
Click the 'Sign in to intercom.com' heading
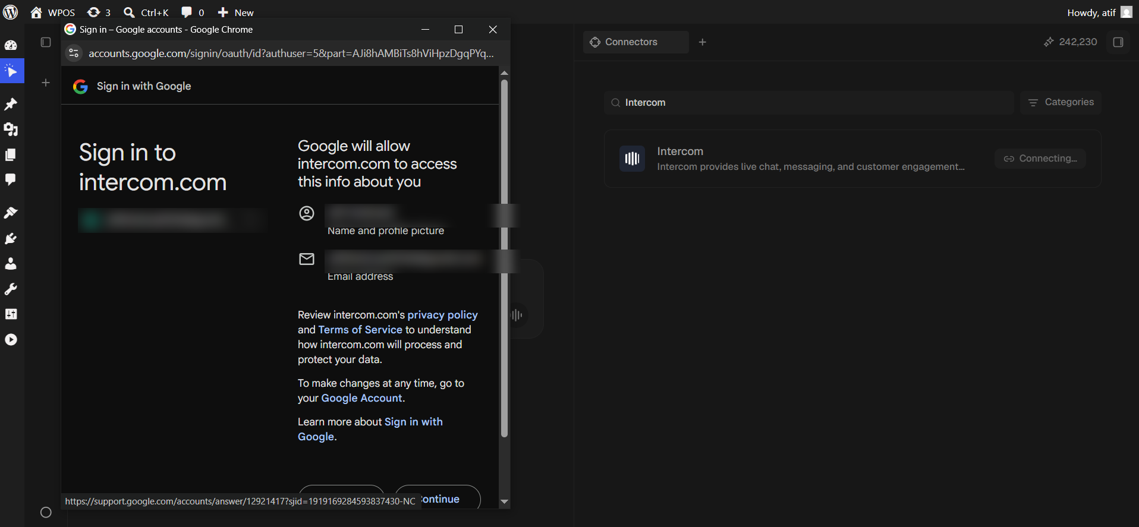point(153,168)
